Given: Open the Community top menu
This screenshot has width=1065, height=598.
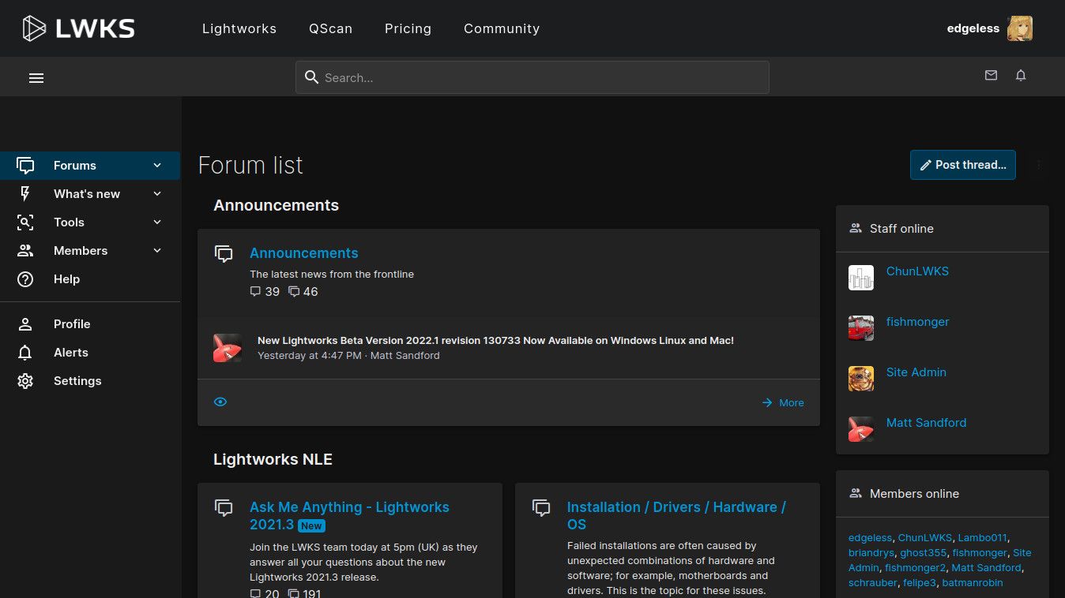Looking at the screenshot, I should click(x=502, y=28).
